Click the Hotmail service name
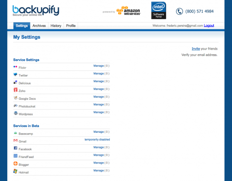Viewport: 232px width, 181px height. pyautogui.click(x=23, y=172)
